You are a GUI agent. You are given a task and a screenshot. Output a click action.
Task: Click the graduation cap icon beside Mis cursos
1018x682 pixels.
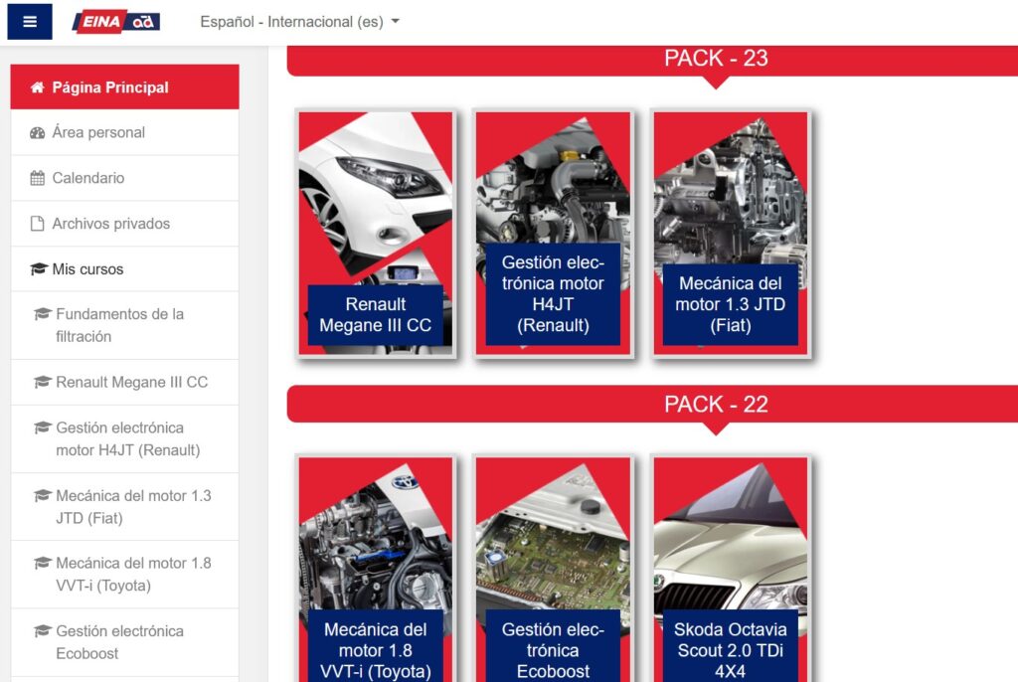tap(39, 268)
